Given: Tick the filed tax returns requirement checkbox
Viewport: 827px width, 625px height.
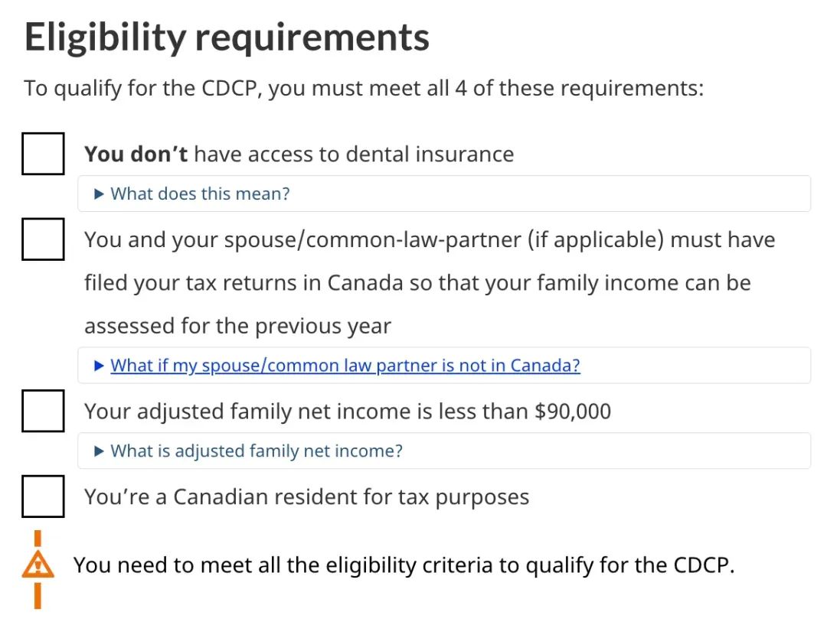Looking at the screenshot, I should pos(43,239).
